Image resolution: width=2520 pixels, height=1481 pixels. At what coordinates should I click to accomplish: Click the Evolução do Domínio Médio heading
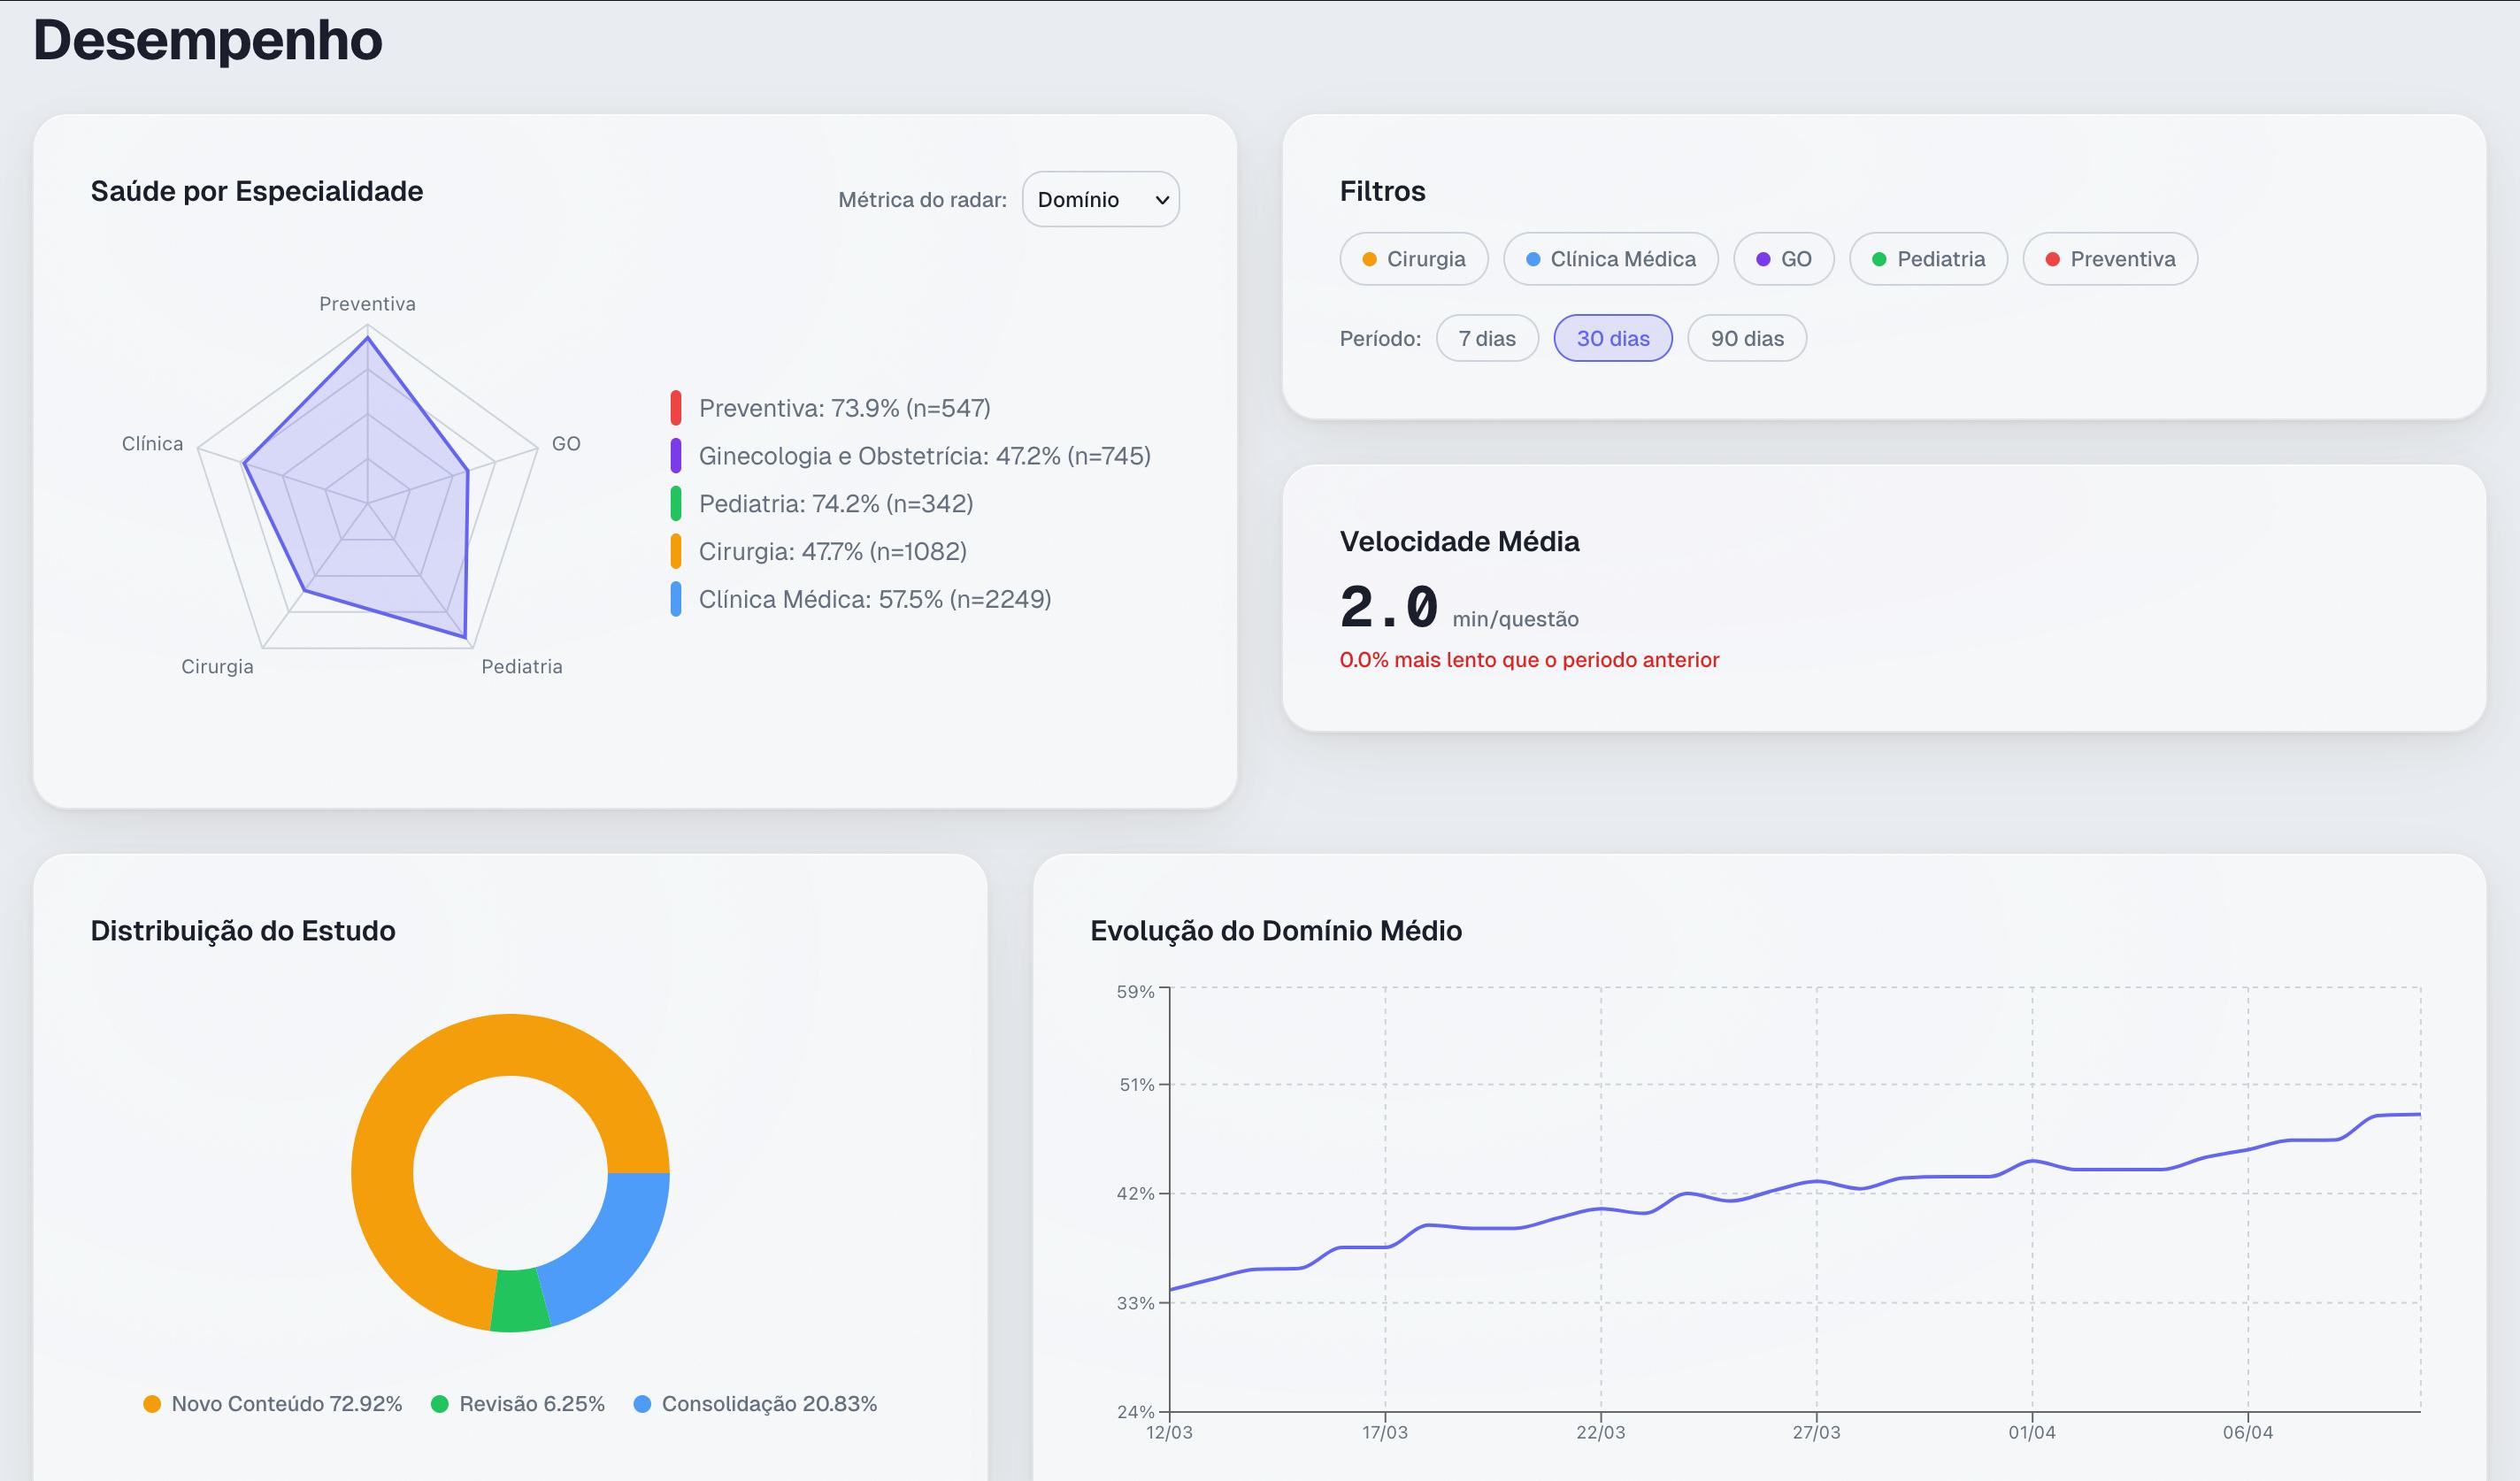[x=1277, y=930]
